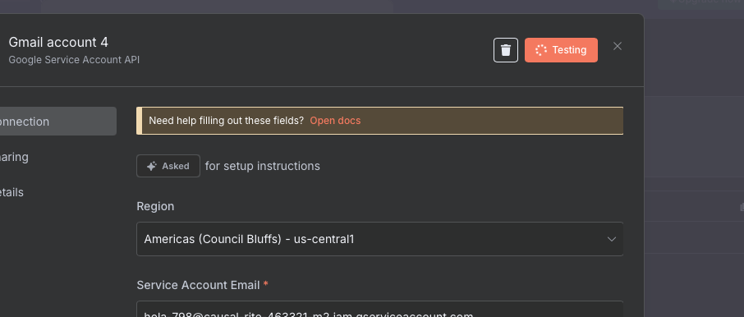Click the Region field label
Viewport: 744px width, 317px height.
[x=155, y=206]
